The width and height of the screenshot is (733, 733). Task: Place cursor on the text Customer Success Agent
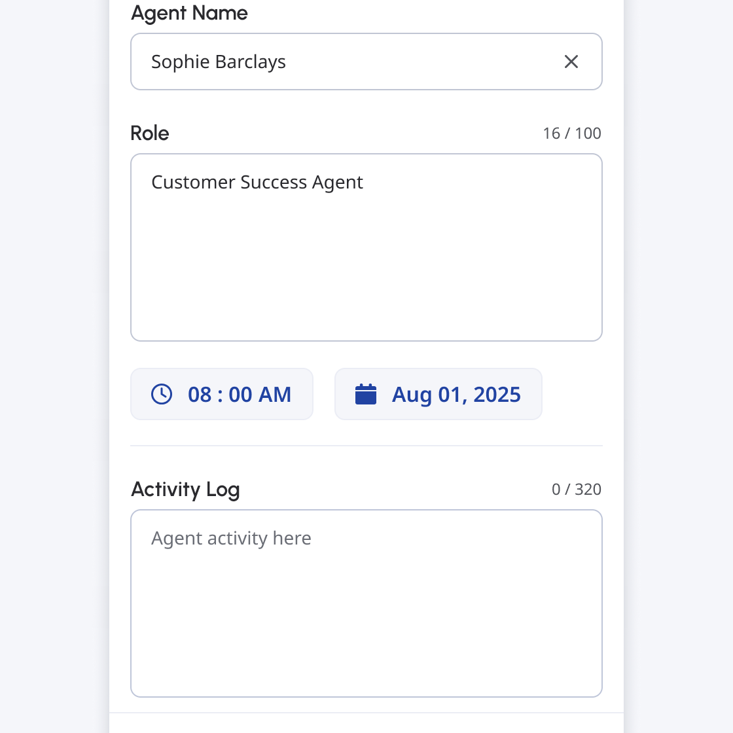coord(257,182)
